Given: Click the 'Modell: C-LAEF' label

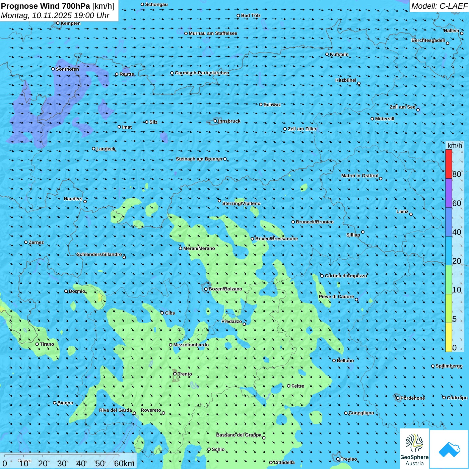Looking at the screenshot, I should pos(439,6).
